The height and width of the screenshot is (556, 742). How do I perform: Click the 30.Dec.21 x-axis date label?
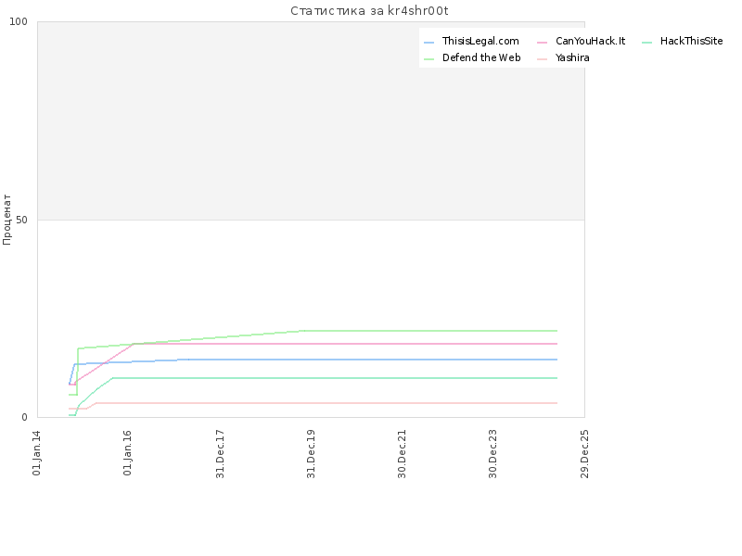(x=402, y=452)
